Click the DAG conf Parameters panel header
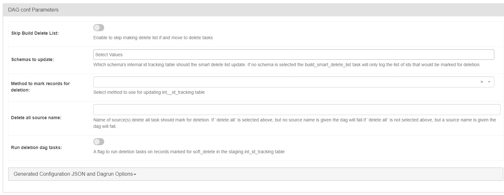 33,10
